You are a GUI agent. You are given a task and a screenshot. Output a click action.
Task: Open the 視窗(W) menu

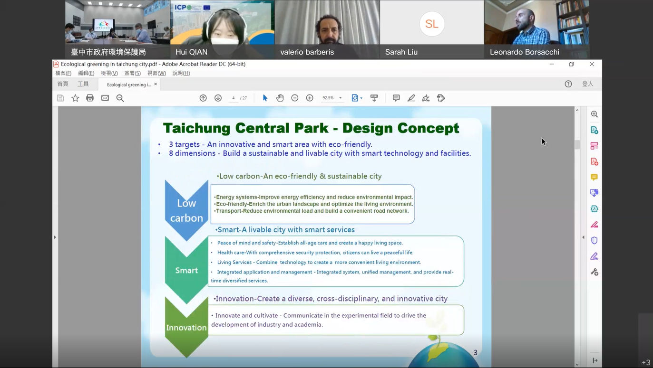click(156, 73)
